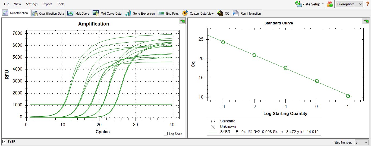Click the Amplification chart title

pos(94,24)
